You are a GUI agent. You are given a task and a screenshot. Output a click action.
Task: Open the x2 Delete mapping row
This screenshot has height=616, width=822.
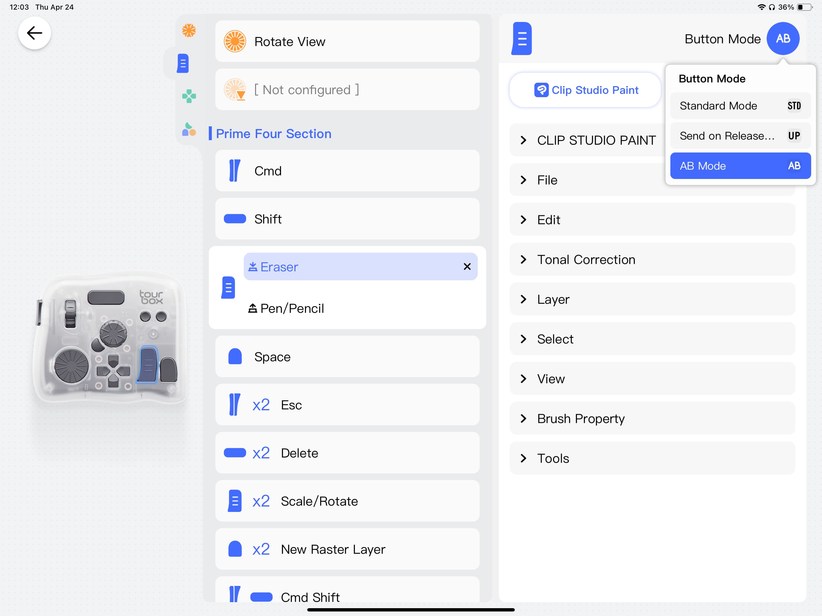pos(347,453)
